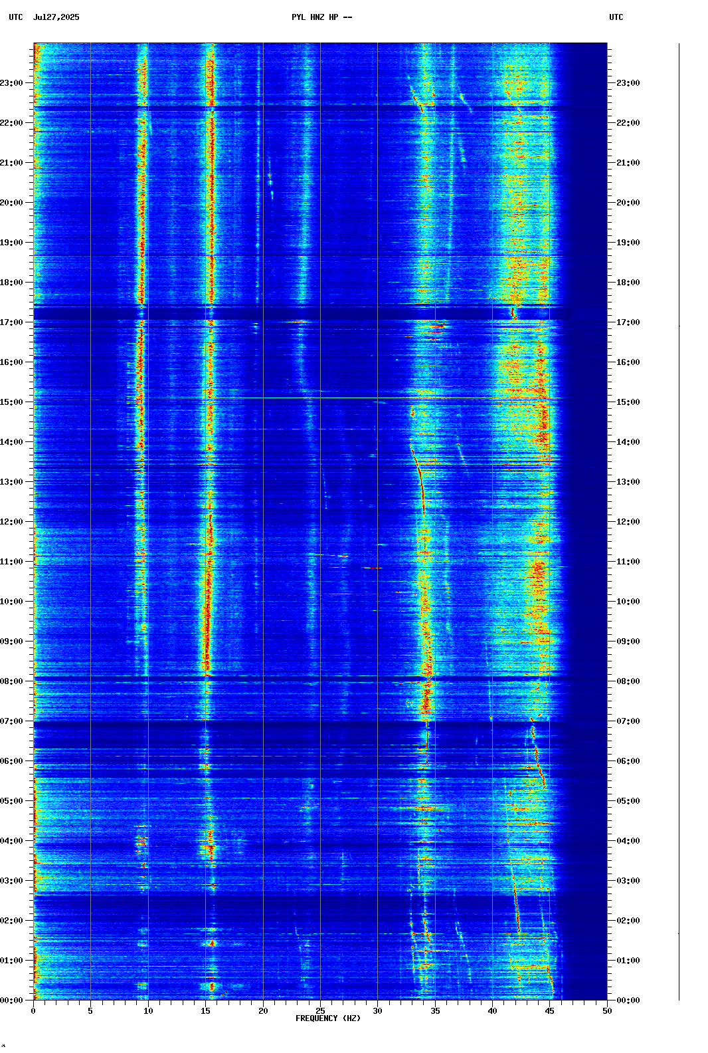Select the 50 Hz frequency tick label

pos(607,1011)
